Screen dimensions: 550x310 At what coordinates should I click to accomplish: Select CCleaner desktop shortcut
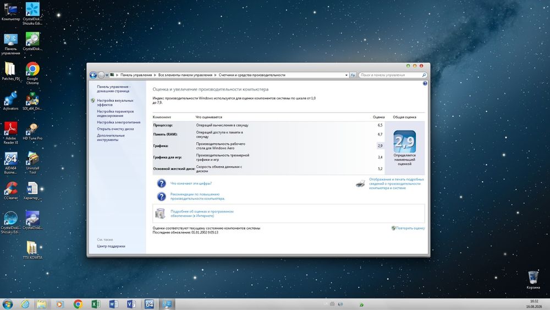point(10,191)
